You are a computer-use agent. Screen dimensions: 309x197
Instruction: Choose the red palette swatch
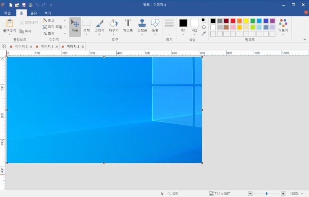pyautogui.click(x=233, y=21)
